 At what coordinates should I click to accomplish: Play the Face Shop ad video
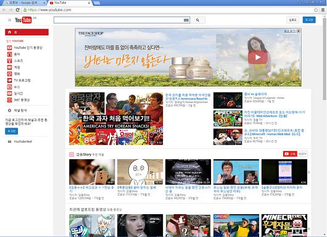[257, 57]
